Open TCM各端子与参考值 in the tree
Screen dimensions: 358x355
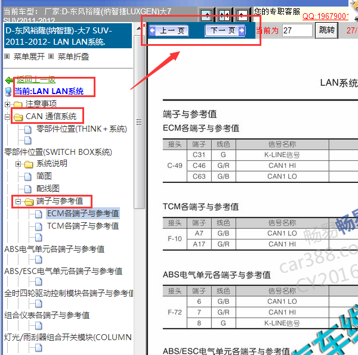coord(83,226)
